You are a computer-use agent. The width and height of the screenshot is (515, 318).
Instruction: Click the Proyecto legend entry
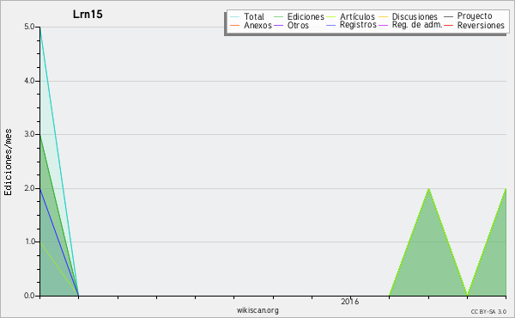(x=468, y=16)
